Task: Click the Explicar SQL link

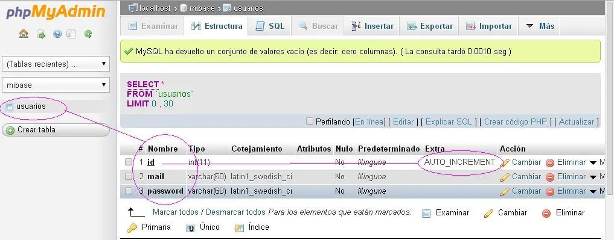Action: (449, 122)
